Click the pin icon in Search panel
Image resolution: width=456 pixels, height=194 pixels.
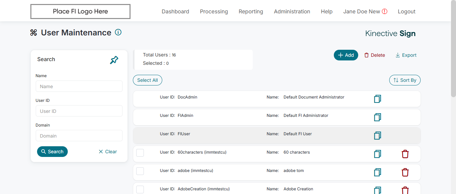(114, 60)
